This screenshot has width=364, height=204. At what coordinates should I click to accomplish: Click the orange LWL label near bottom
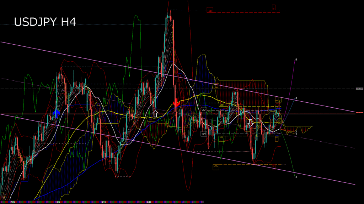216,166
